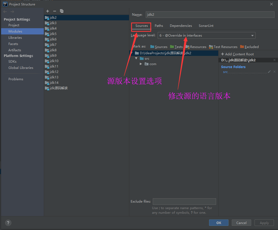278x230 pixels.
Task: Click the minus icon to remove module
Action: coord(55,11)
